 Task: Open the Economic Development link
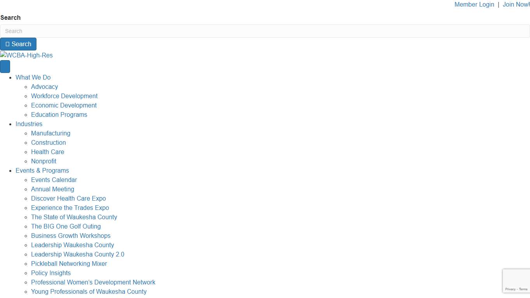[64, 106]
